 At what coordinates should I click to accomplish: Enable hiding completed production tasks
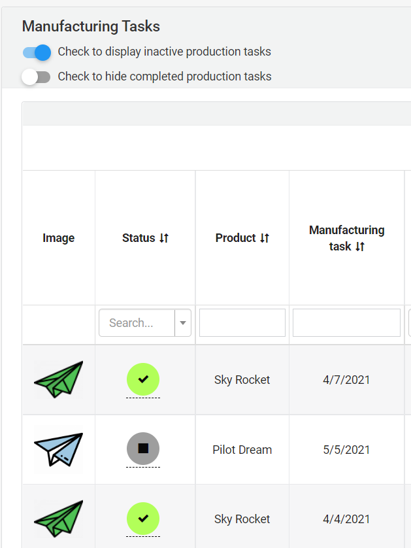click(x=37, y=77)
